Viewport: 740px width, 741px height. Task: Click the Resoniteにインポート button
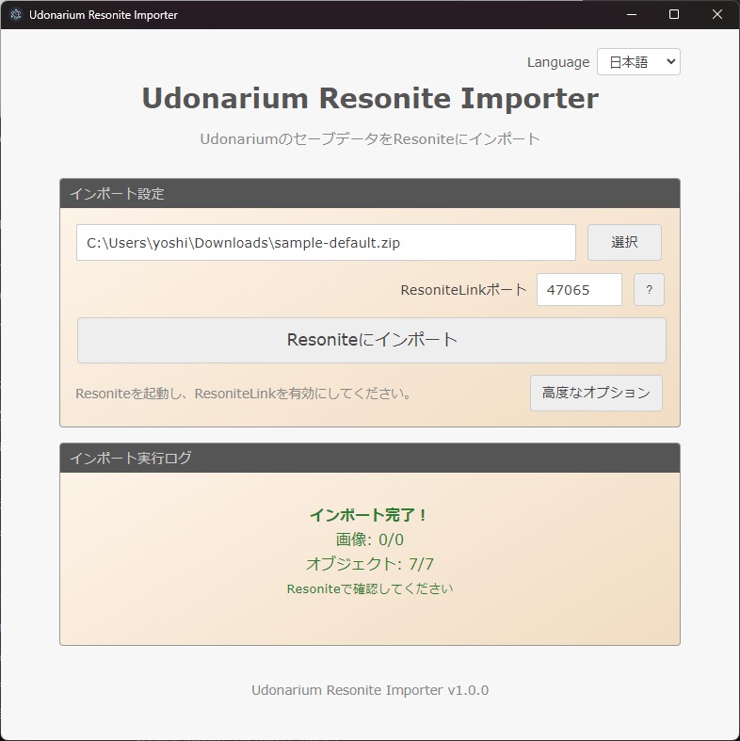point(372,340)
